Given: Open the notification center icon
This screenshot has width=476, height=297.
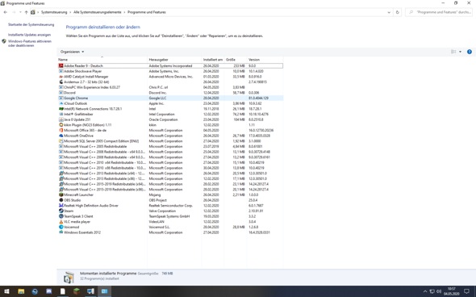Looking at the screenshot, I should point(466,291).
